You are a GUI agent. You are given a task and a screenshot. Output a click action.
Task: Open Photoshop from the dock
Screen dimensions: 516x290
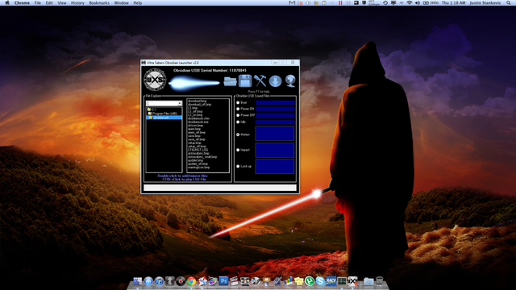[223, 281]
